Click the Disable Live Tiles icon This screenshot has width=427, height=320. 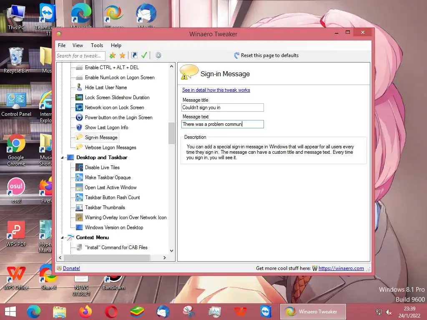[x=79, y=167]
